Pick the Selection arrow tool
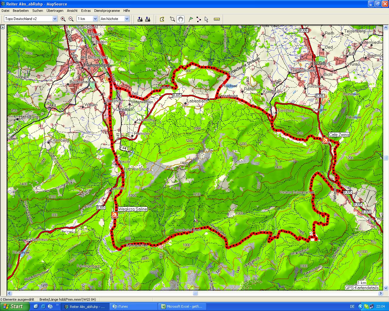Screen dimensions: 389x311 coord(206,19)
